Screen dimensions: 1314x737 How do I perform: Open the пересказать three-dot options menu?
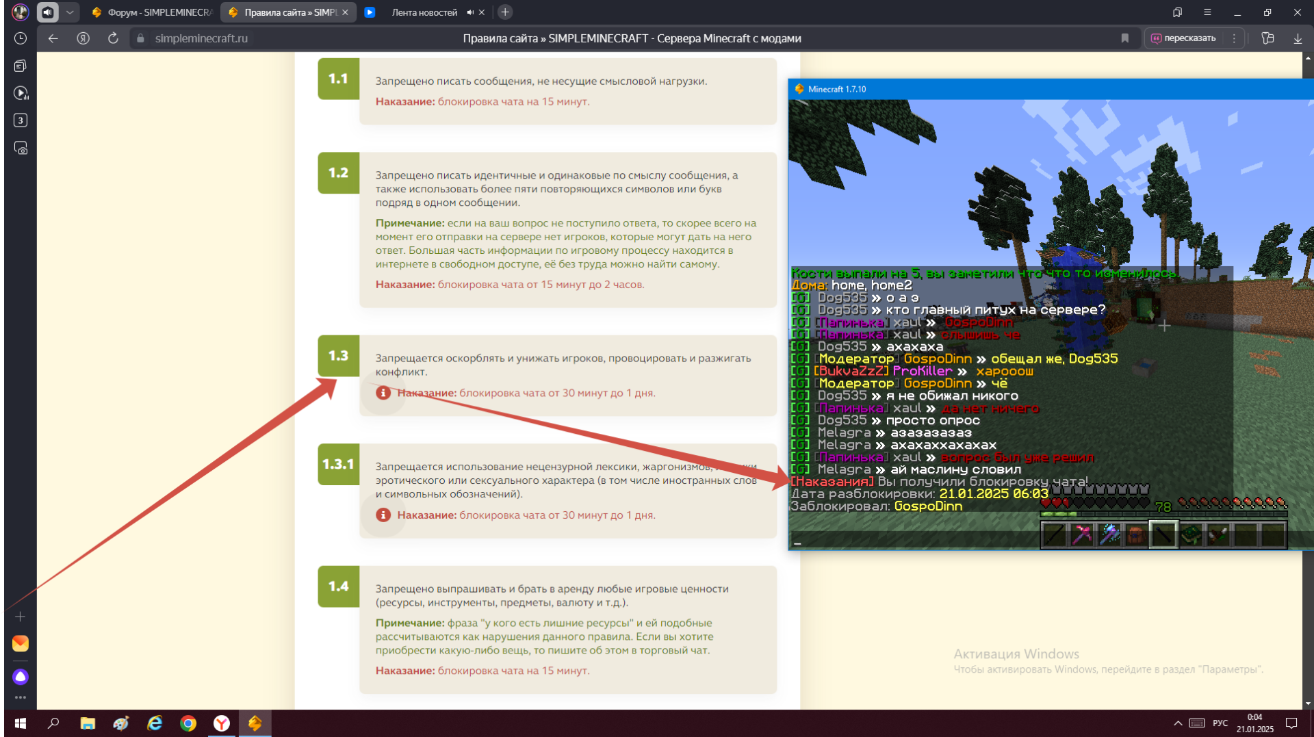click(1234, 38)
